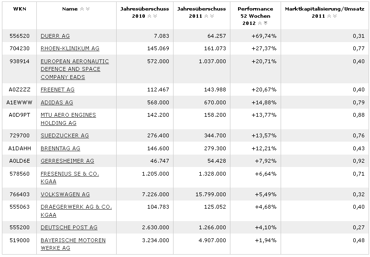Open BAYERISCHE MOTOREN WERKE AG link
Image resolution: width=370 pixels, height=257 pixels.
(73, 244)
